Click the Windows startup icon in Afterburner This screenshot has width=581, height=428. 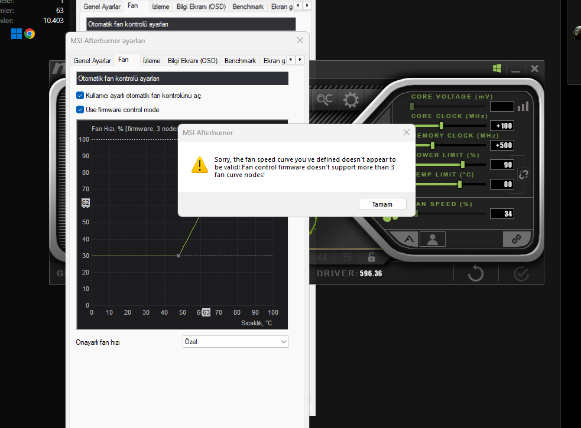click(x=497, y=68)
